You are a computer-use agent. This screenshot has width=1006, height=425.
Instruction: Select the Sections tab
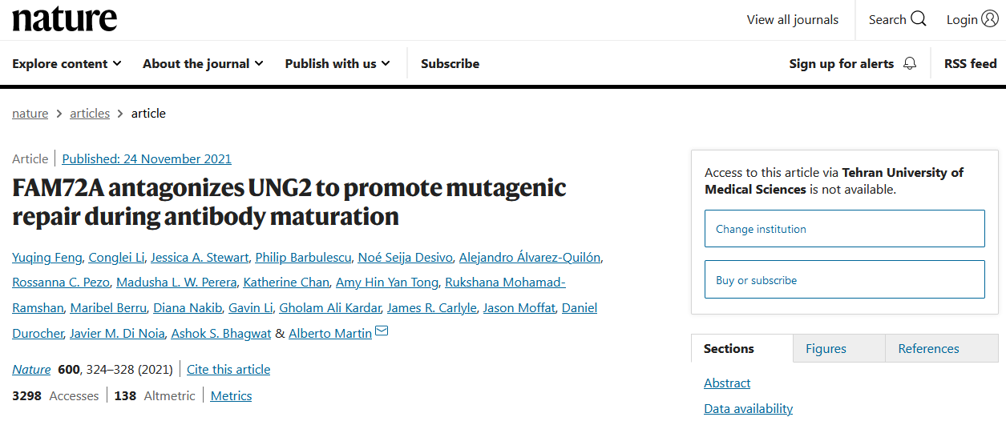pos(729,348)
